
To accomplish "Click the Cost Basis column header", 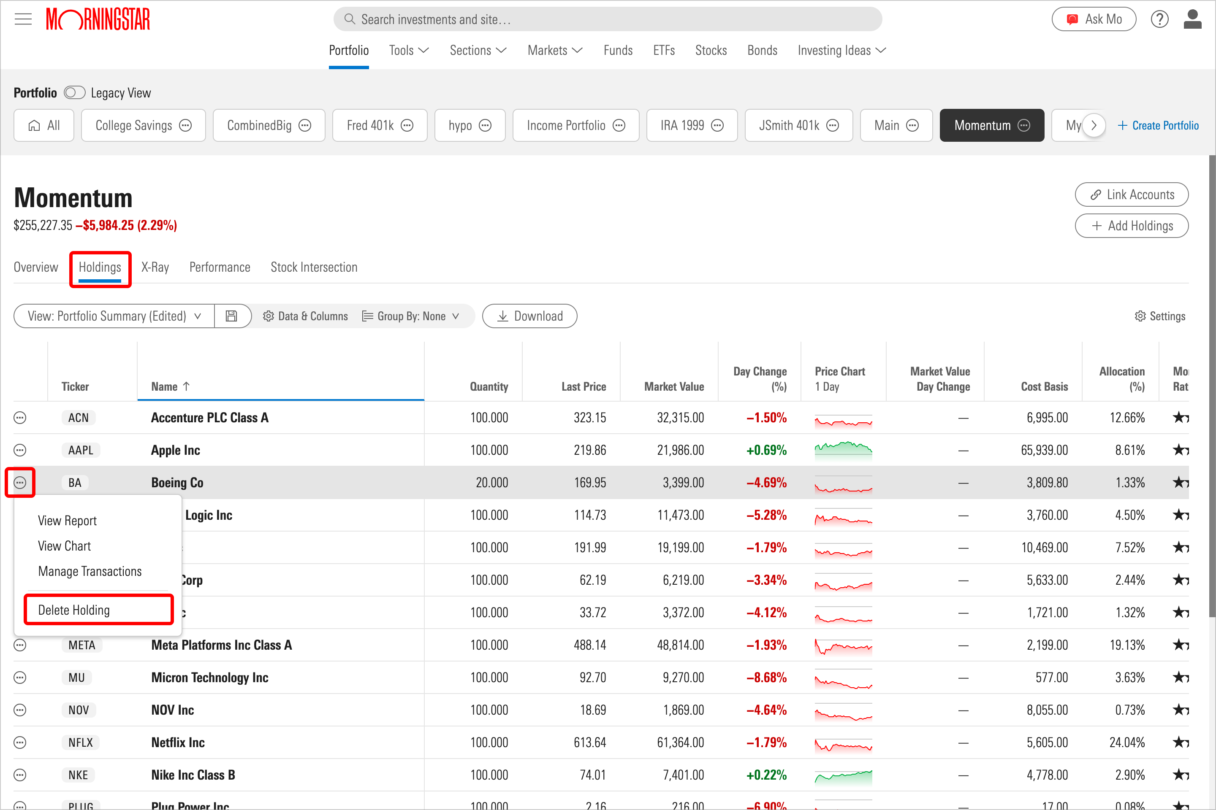I will [1044, 386].
